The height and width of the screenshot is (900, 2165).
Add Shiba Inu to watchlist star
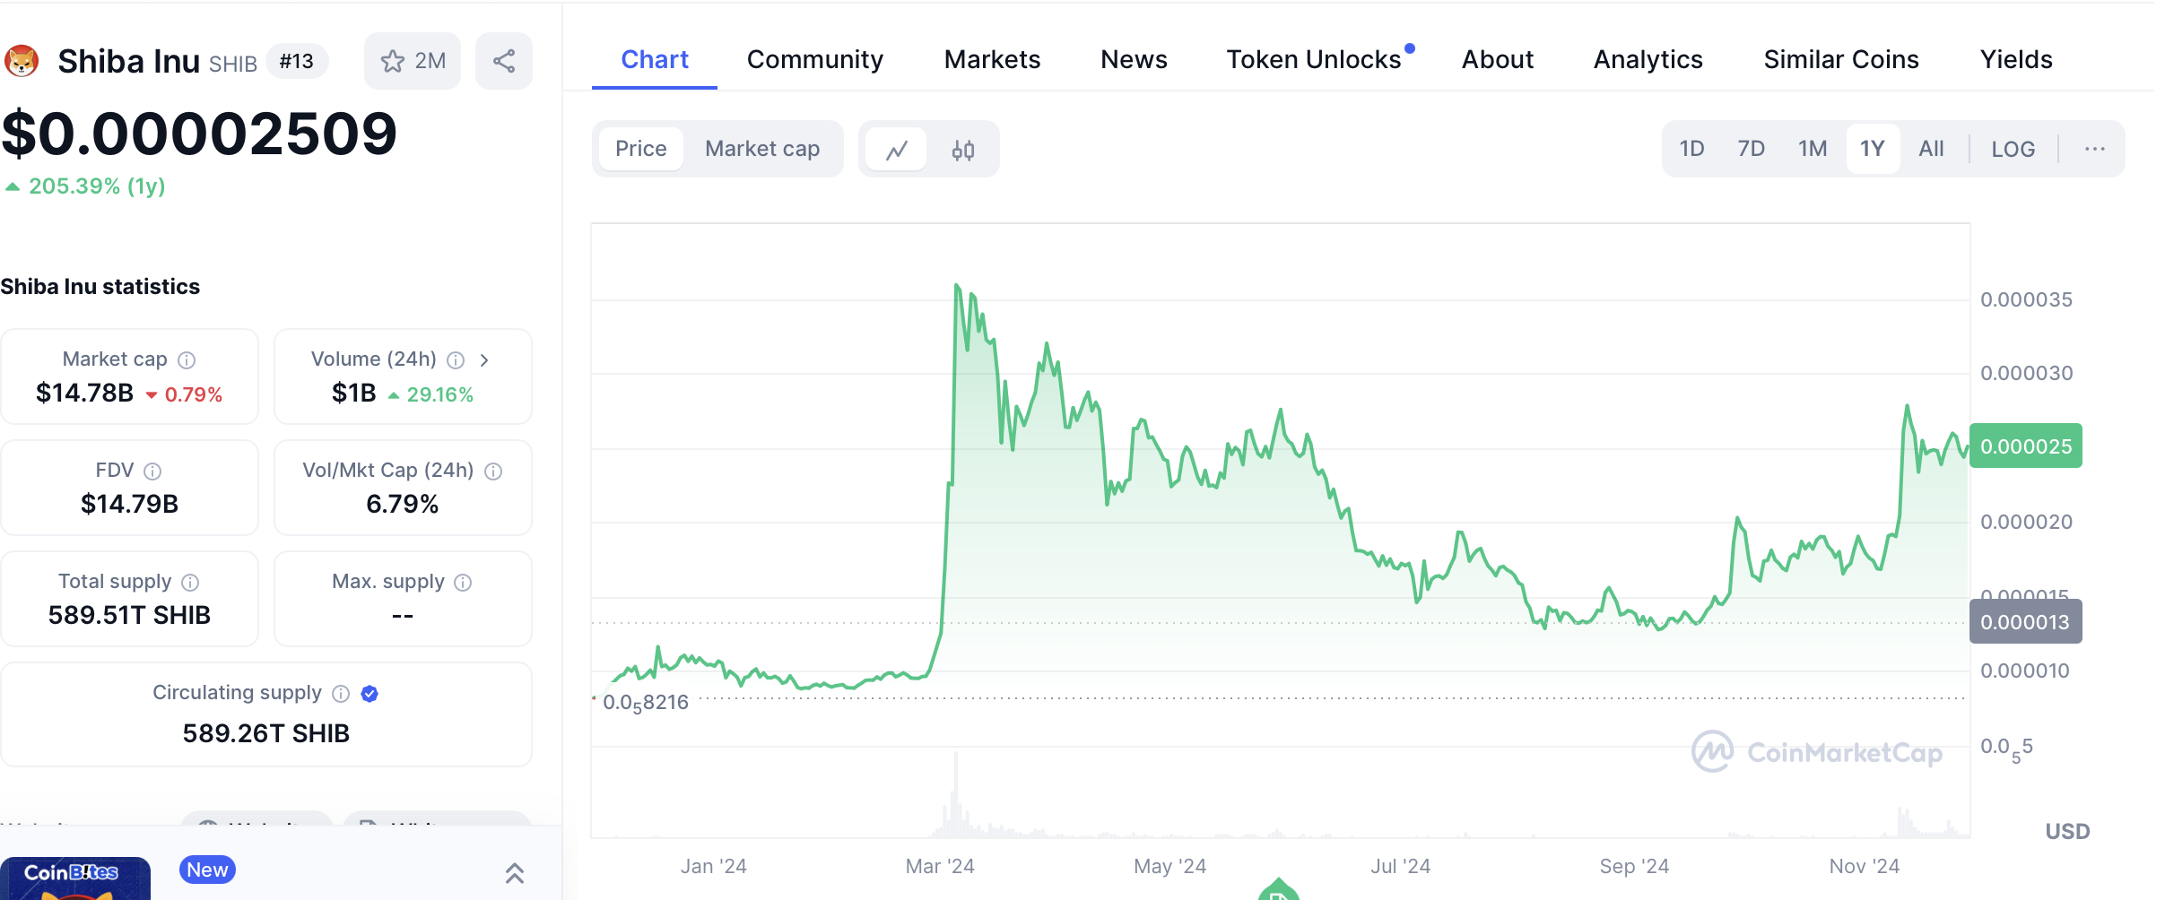pyautogui.click(x=393, y=61)
